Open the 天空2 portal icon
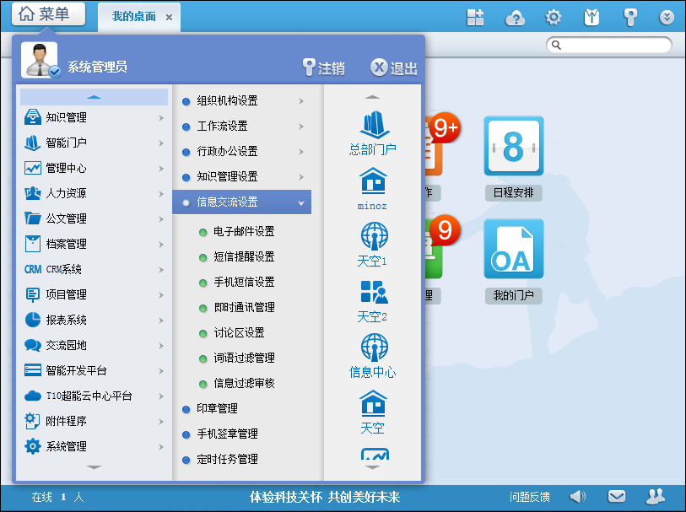The width and height of the screenshot is (686, 512). [x=374, y=292]
